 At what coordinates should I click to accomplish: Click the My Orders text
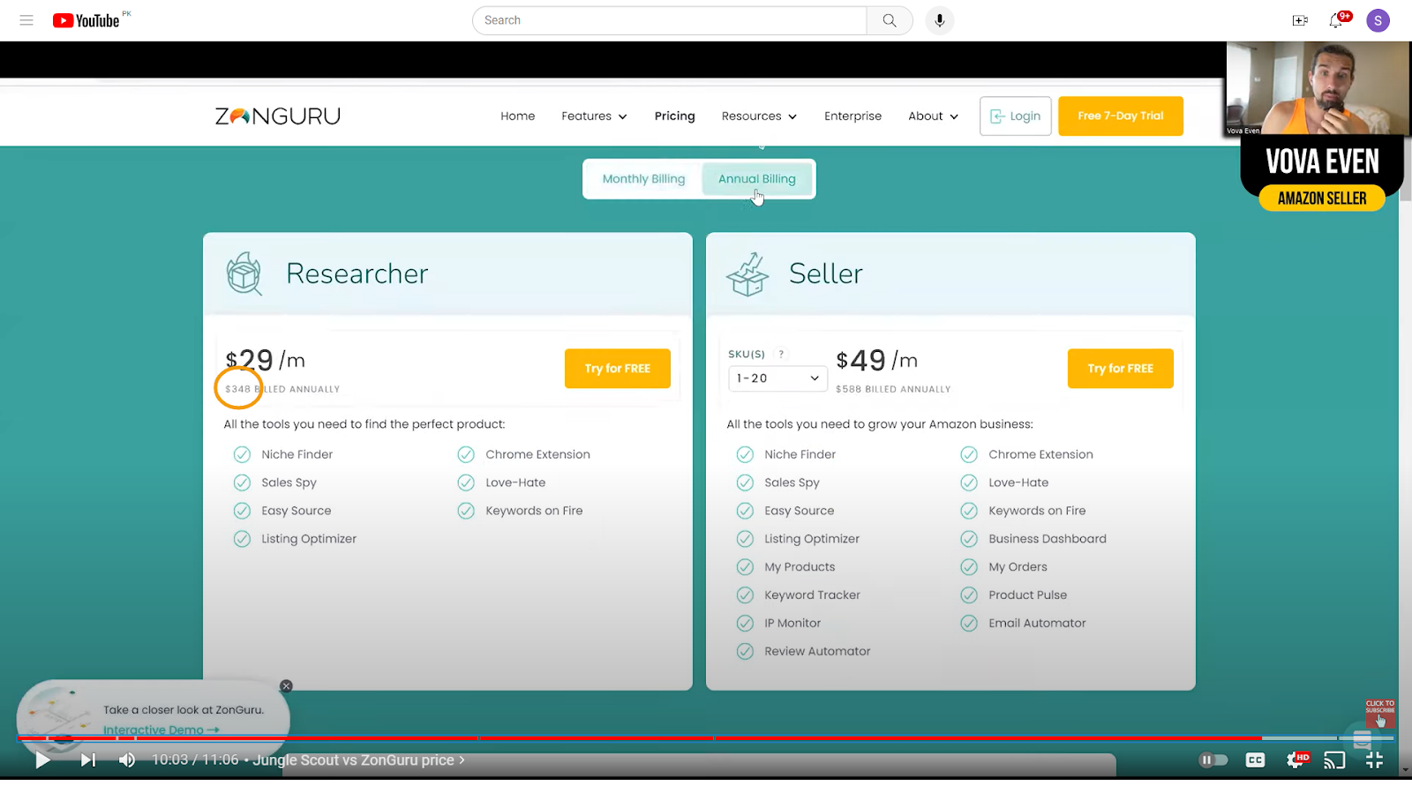(1018, 566)
